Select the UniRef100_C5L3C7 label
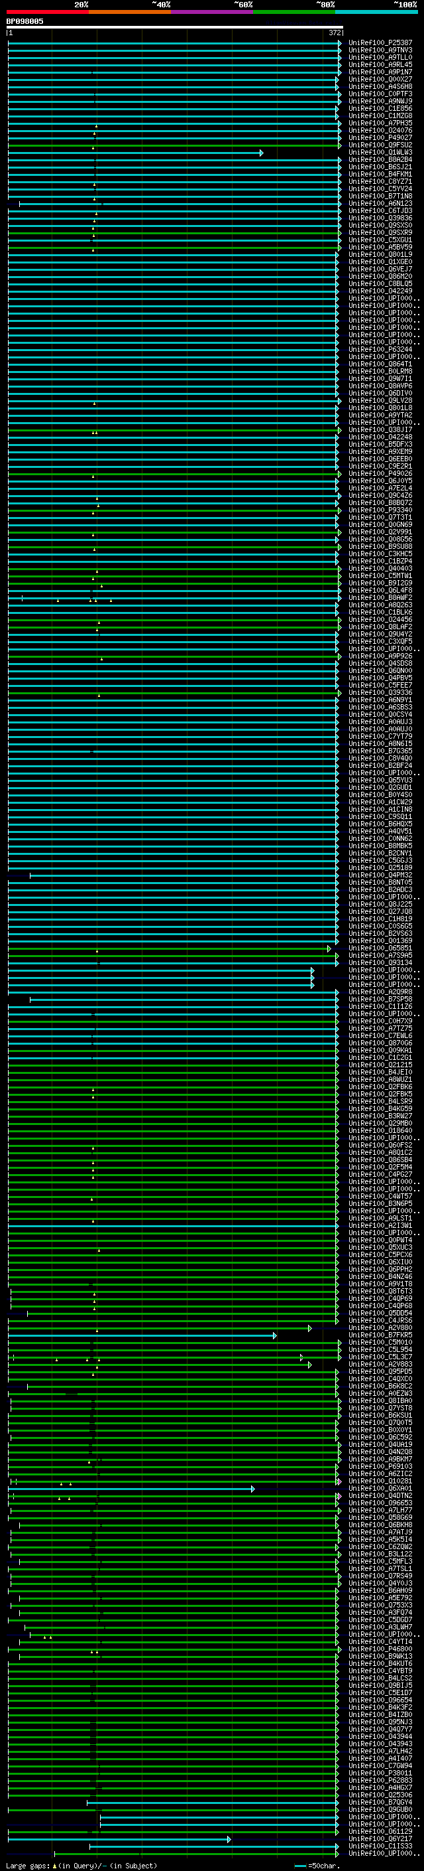 (x=380, y=1357)
